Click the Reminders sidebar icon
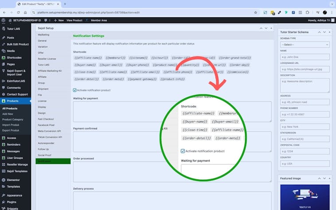This screenshot has height=210, width=336. (3, 144)
